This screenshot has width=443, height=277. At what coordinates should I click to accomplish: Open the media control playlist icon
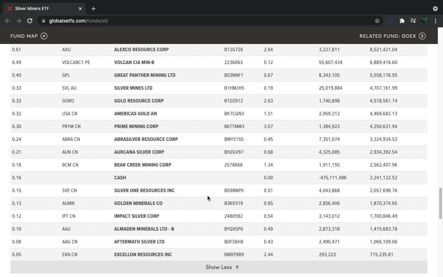click(x=413, y=21)
